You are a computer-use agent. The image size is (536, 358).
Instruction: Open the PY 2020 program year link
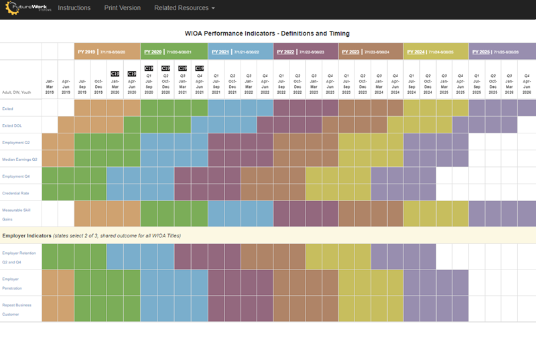pyautogui.click(x=153, y=52)
